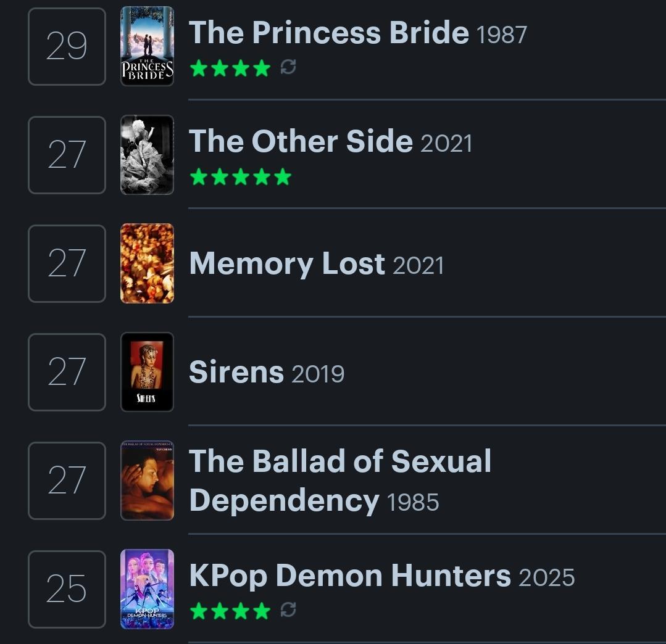Open The Other Side title link
Screen dimensions: 666x644
coord(301,141)
